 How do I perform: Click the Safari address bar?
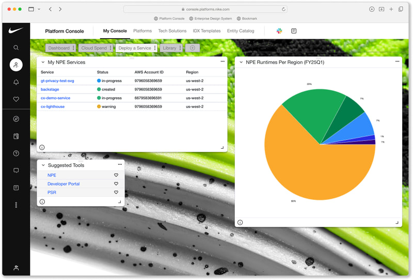pyautogui.click(x=205, y=9)
